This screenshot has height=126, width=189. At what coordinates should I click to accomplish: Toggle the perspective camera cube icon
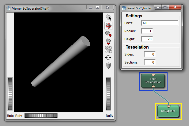[x=108, y=65]
